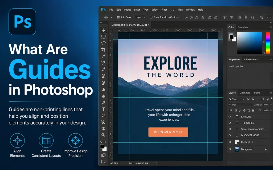Click the toolbox foreground color swatch

[102, 146]
